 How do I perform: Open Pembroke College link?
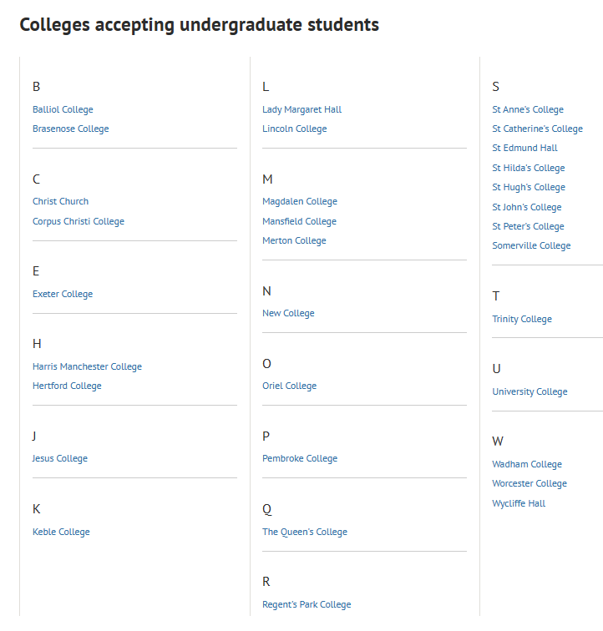[x=300, y=458]
